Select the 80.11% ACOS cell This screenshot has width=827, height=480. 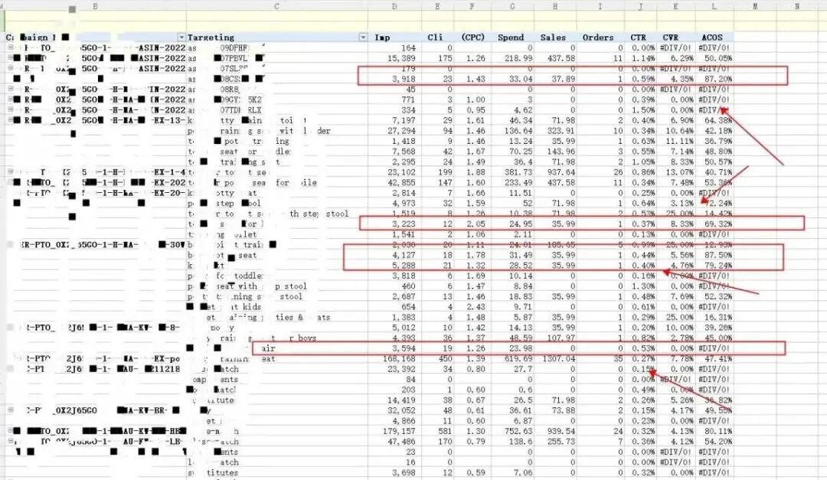click(717, 431)
